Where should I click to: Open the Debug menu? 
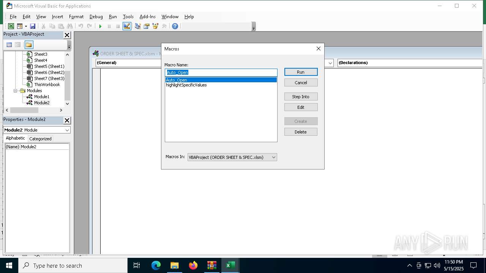coord(96,17)
